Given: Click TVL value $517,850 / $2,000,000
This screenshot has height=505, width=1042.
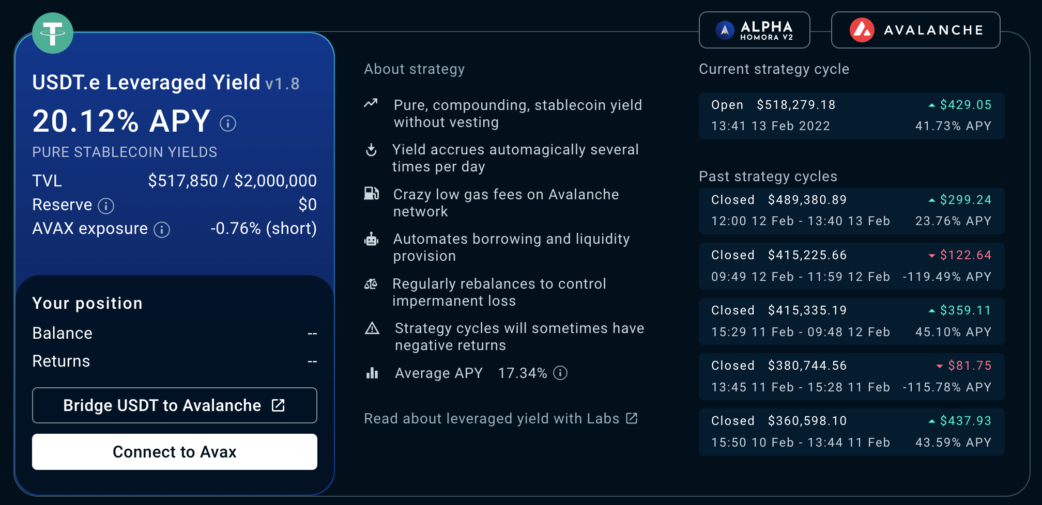Looking at the screenshot, I should coord(232,181).
